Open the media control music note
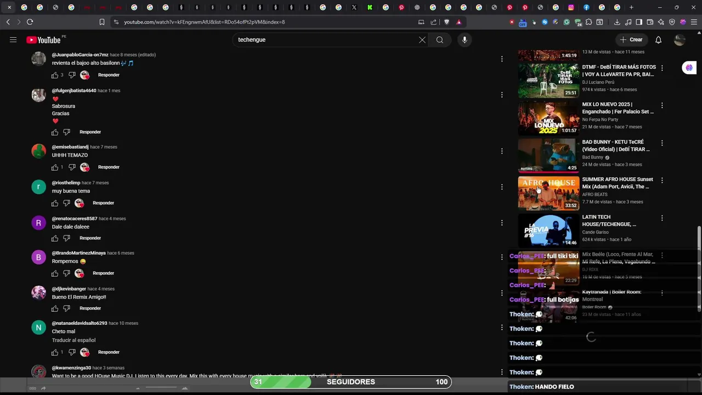702x395 pixels. [628, 22]
